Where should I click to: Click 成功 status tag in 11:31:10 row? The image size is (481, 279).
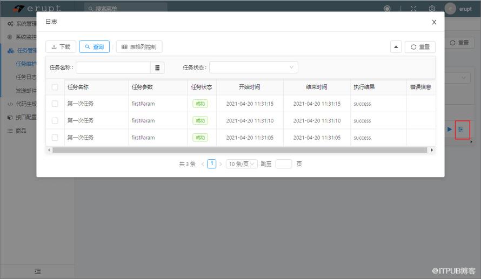(x=201, y=121)
